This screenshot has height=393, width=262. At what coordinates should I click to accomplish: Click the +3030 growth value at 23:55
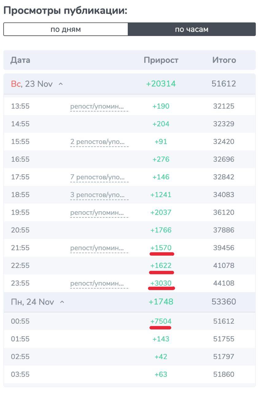[161, 283]
